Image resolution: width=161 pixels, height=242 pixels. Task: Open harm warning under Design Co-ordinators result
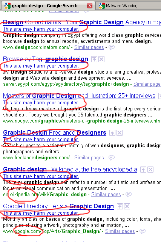pos(41,29)
